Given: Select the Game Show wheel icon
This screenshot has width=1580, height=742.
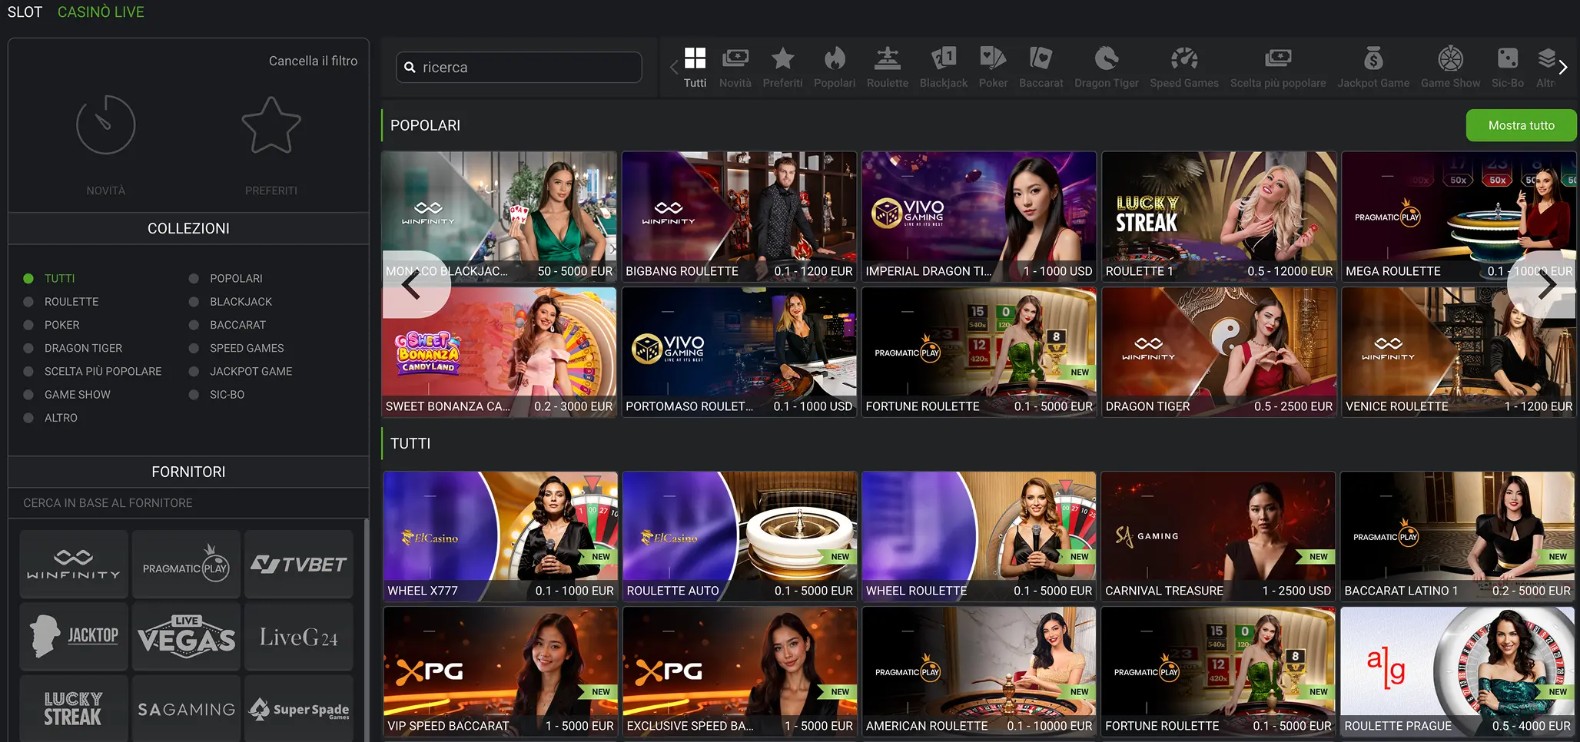Looking at the screenshot, I should pos(1449,60).
